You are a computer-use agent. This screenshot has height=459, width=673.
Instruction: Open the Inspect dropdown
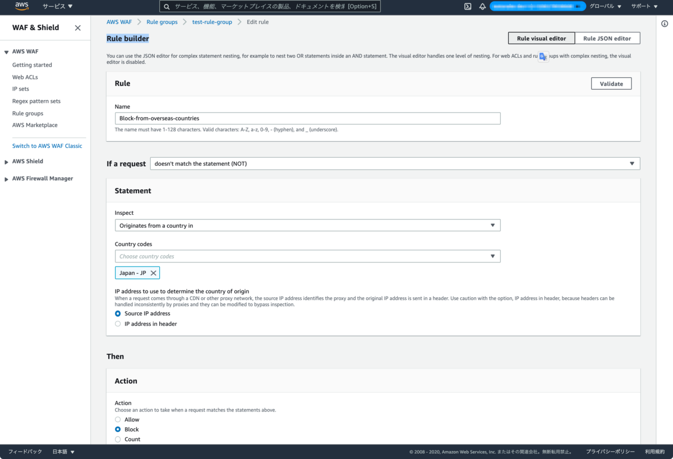(x=307, y=225)
